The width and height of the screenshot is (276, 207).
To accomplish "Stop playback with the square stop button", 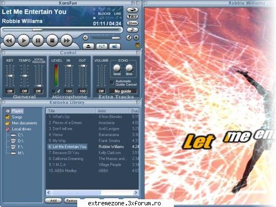I will 52,40.
